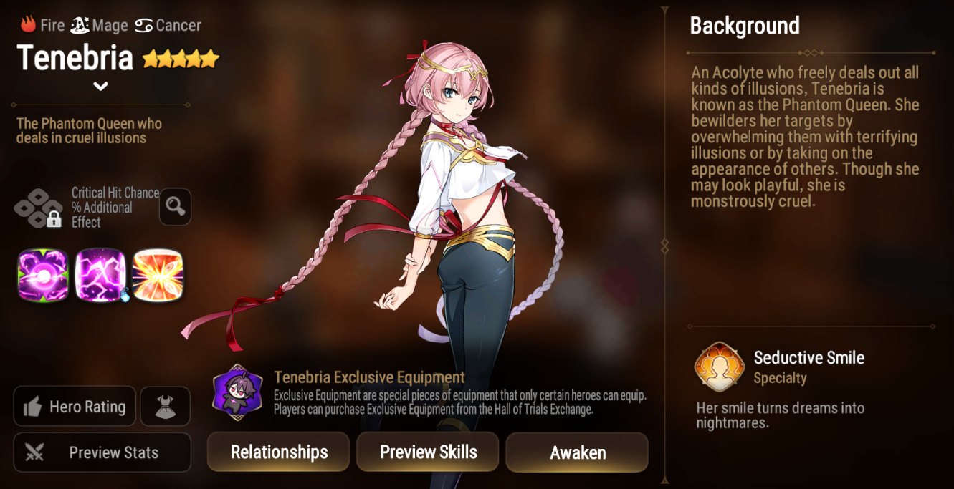Screen dimensions: 954x489
Task: Switch to Preview Skills
Action: pos(428,452)
